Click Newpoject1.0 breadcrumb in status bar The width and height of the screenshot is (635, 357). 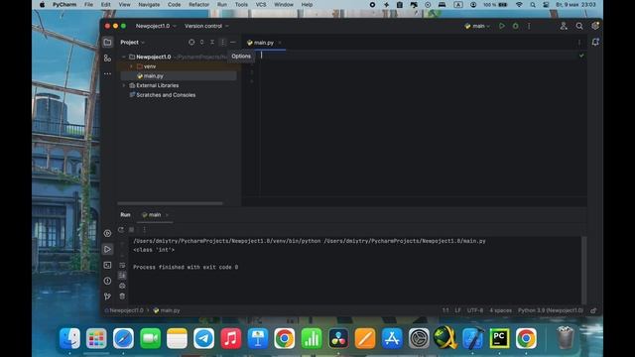pos(124,310)
